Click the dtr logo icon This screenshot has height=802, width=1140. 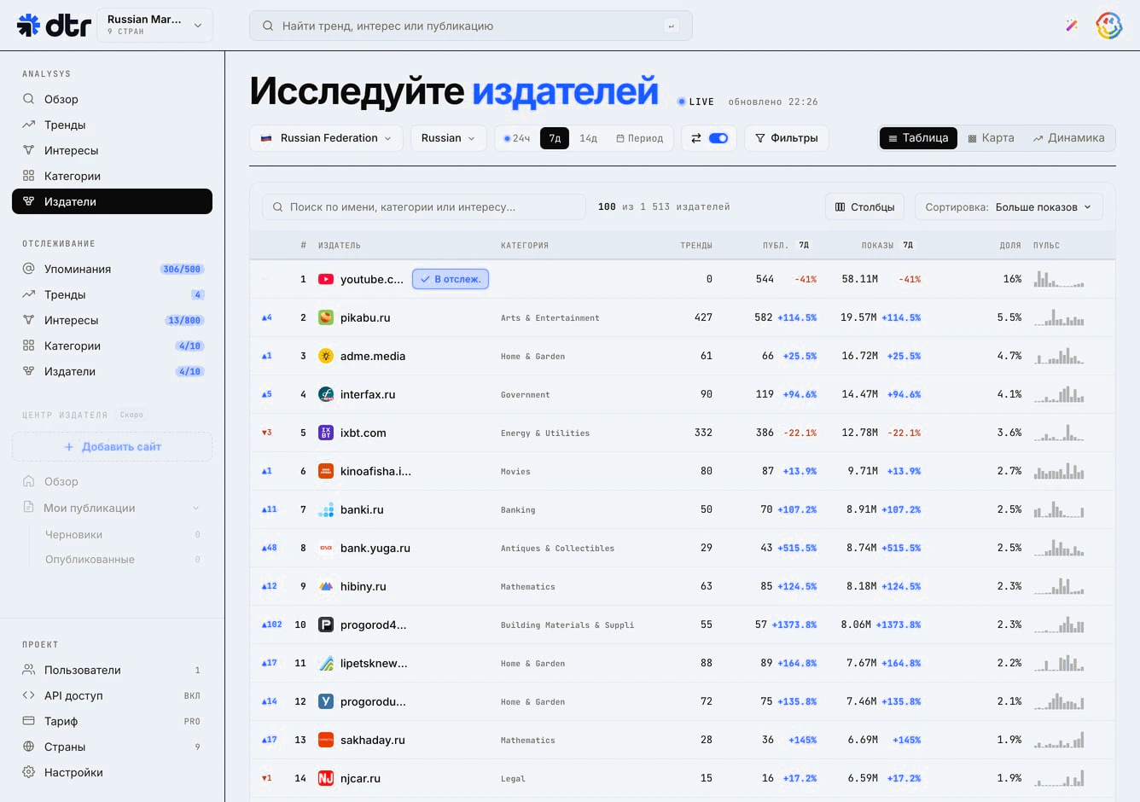click(28, 26)
